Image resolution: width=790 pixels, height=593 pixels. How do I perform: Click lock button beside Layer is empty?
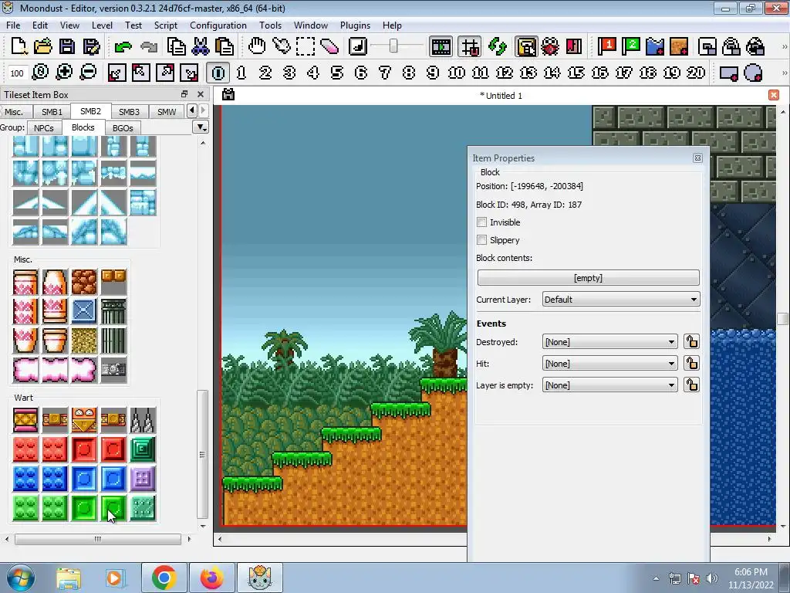click(691, 385)
